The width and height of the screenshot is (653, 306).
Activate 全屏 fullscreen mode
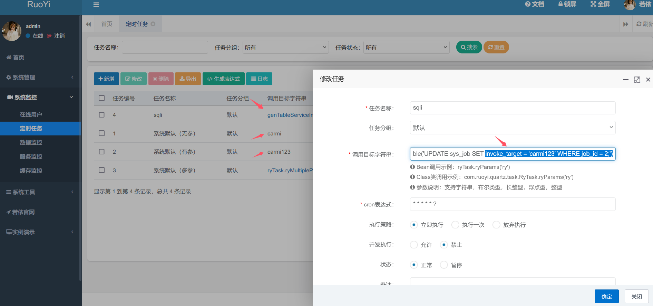point(600,4)
